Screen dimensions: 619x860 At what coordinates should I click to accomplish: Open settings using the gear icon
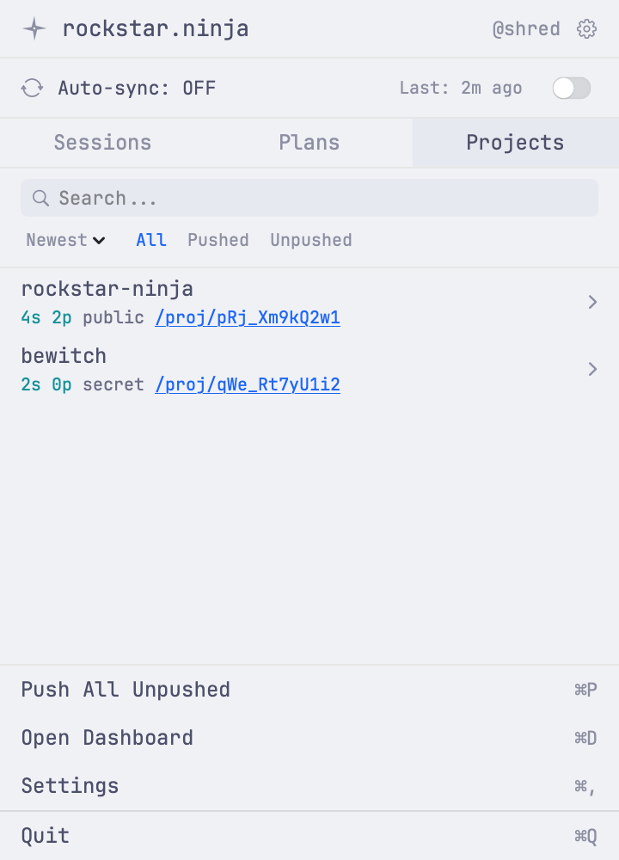pyautogui.click(x=586, y=28)
